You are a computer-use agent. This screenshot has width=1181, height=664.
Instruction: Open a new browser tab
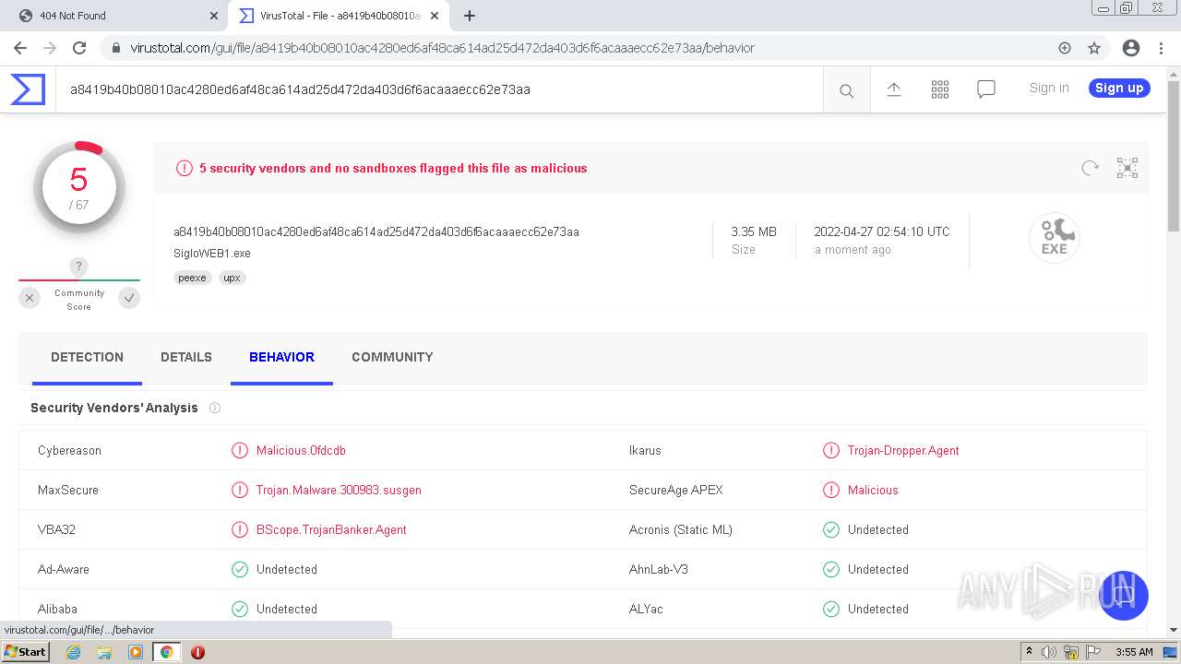click(x=470, y=16)
